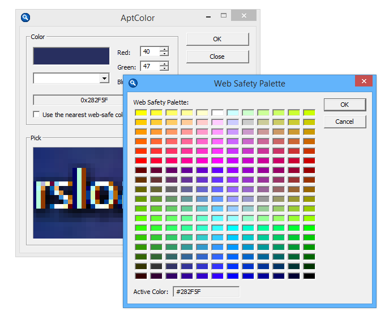Select the pure cyan swatch in the green row
The height and width of the screenshot is (329, 389).
pos(233,228)
